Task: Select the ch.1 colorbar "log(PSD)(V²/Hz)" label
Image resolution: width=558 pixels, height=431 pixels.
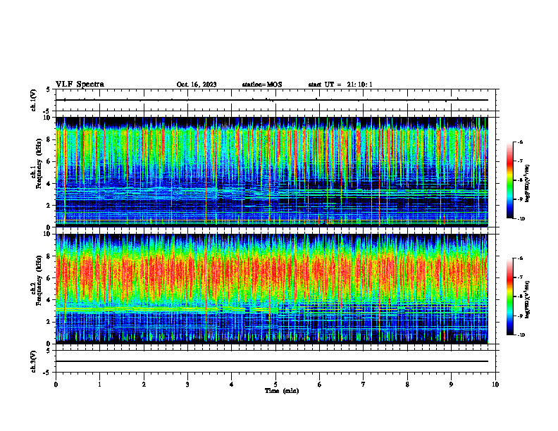Action: pyautogui.click(x=528, y=183)
